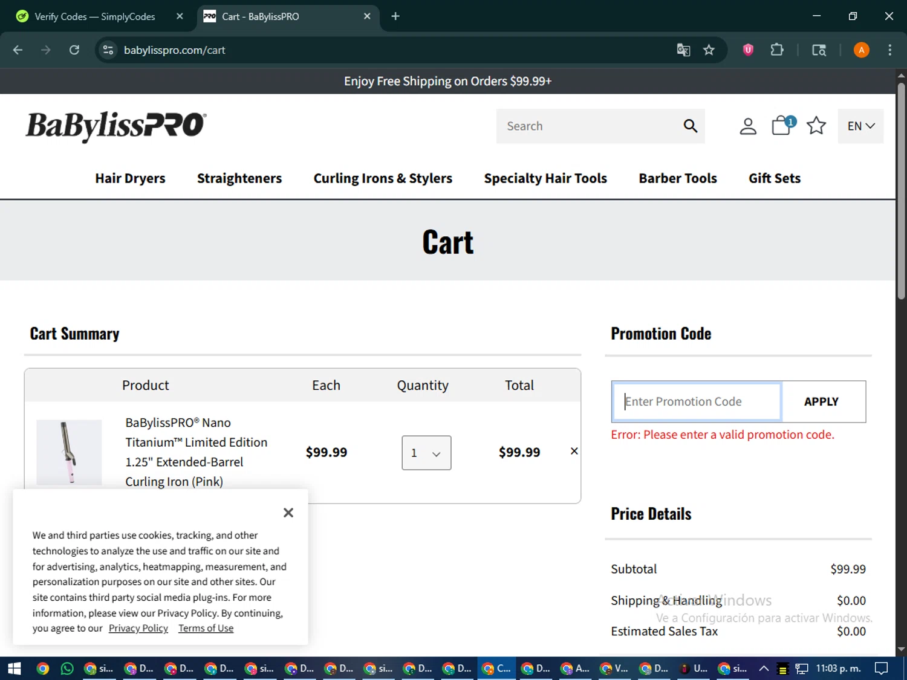Click the Shipping & Handling $0.00 value
This screenshot has height=680, width=907.
point(851,600)
